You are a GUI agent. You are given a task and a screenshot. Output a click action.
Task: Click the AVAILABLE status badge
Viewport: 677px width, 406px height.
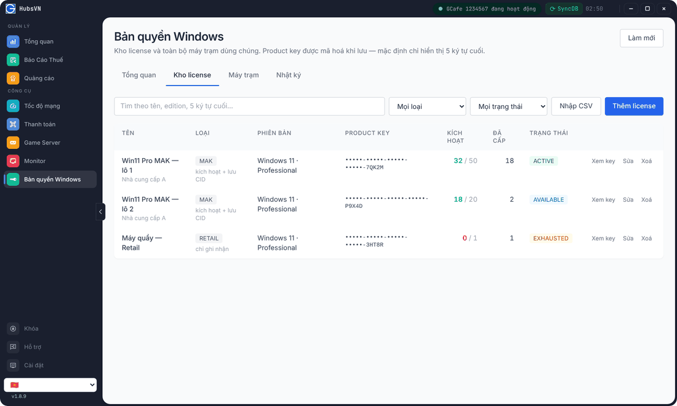548,200
